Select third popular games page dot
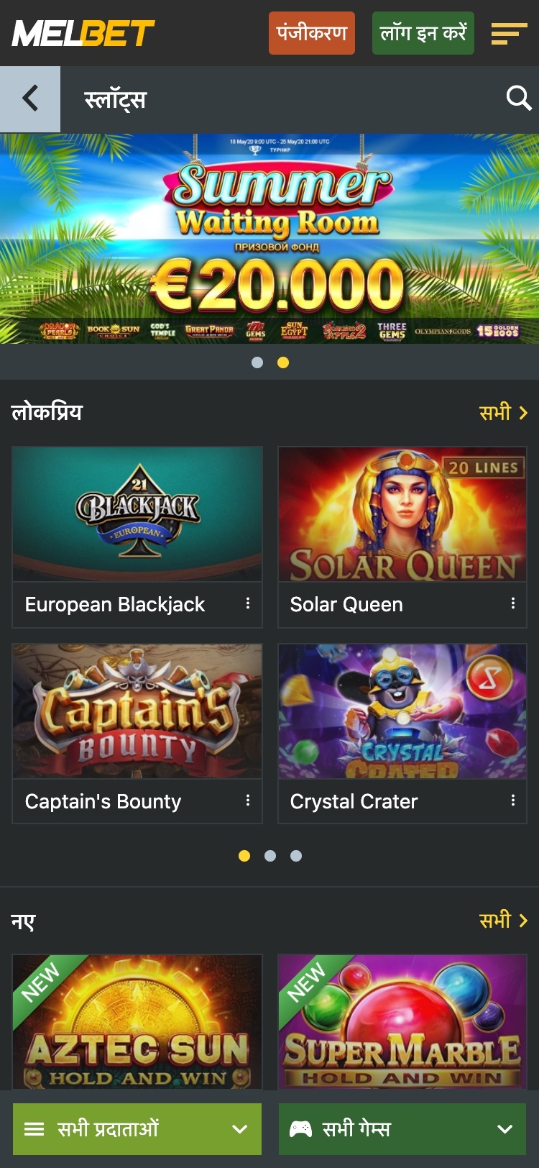The image size is (539, 1168). tap(296, 856)
